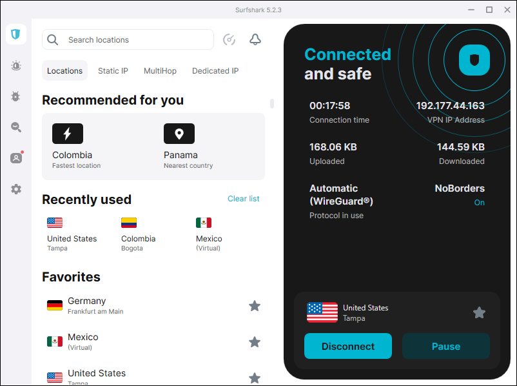Click the 144.59 KB downloaded value

[x=461, y=147]
